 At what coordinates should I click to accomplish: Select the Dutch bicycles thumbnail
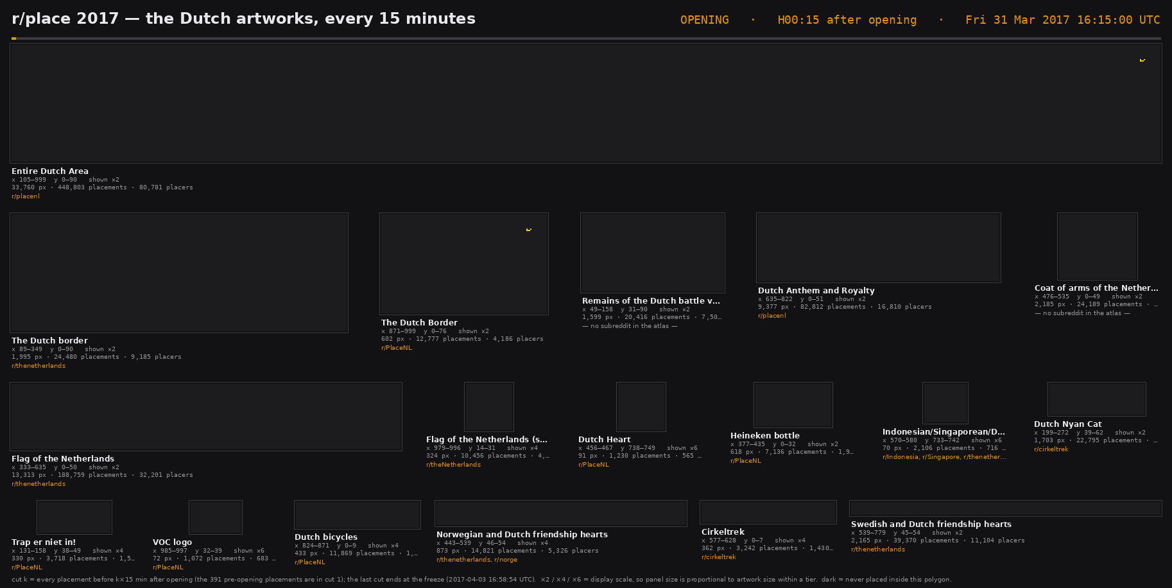[x=358, y=515]
